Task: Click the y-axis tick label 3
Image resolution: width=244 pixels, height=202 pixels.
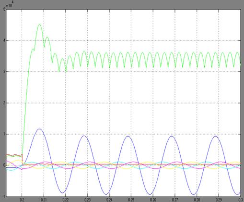Action: click(4, 72)
